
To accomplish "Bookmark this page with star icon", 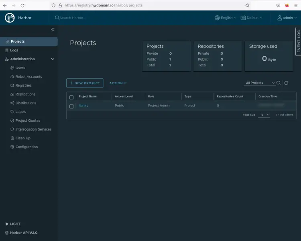I will 247,6.
